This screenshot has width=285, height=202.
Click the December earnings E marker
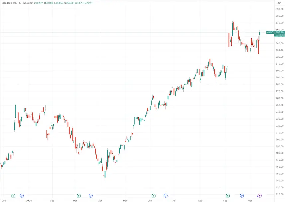[x=13, y=195]
